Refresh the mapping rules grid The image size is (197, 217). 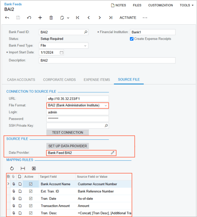[12, 168]
